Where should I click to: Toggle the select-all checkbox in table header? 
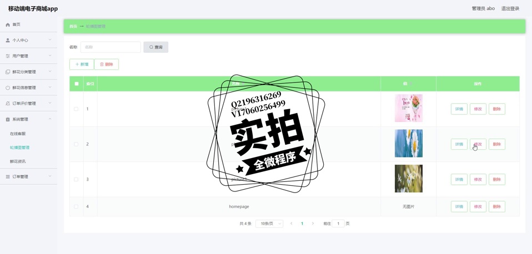[77, 84]
